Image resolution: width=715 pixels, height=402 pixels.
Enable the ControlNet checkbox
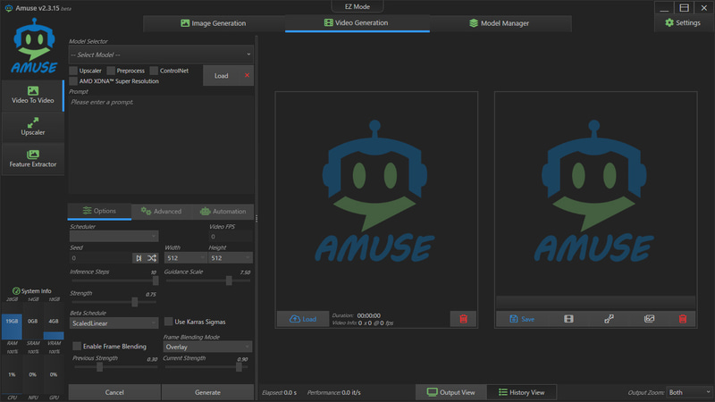tap(154, 71)
